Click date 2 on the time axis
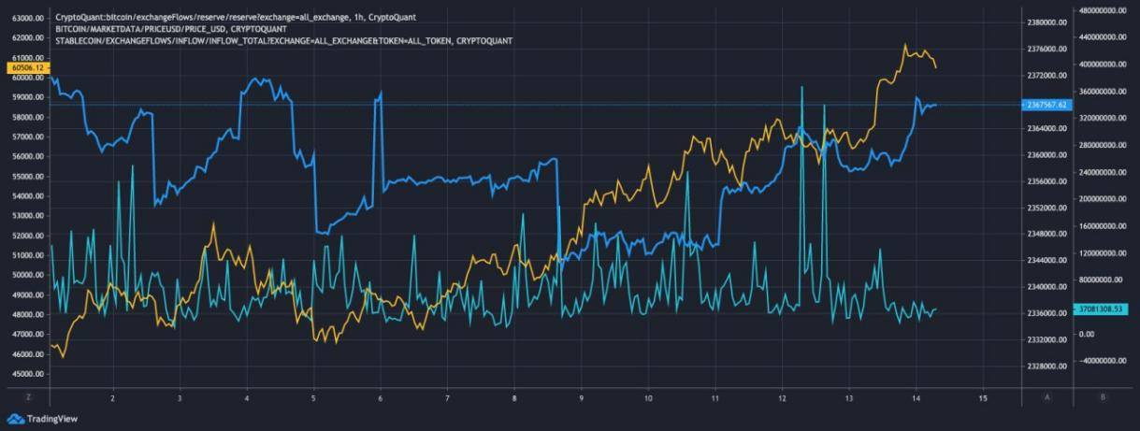This screenshot has width=1140, height=431. (112, 397)
